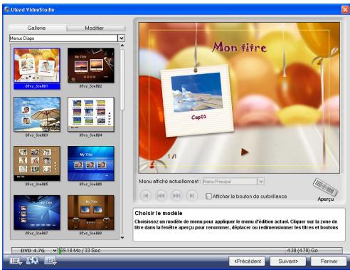
Task: Select white grid template thumbnail Sce004
Action: (x=90, y=114)
